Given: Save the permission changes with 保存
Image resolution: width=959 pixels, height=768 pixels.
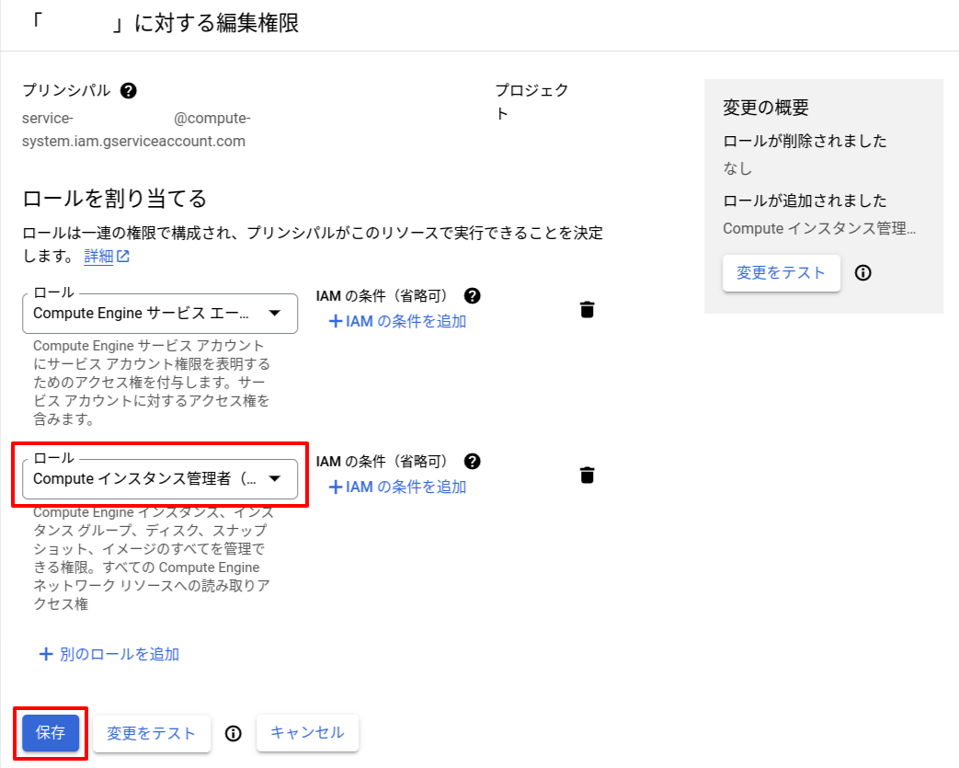Looking at the screenshot, I should [x=51, y=732].
